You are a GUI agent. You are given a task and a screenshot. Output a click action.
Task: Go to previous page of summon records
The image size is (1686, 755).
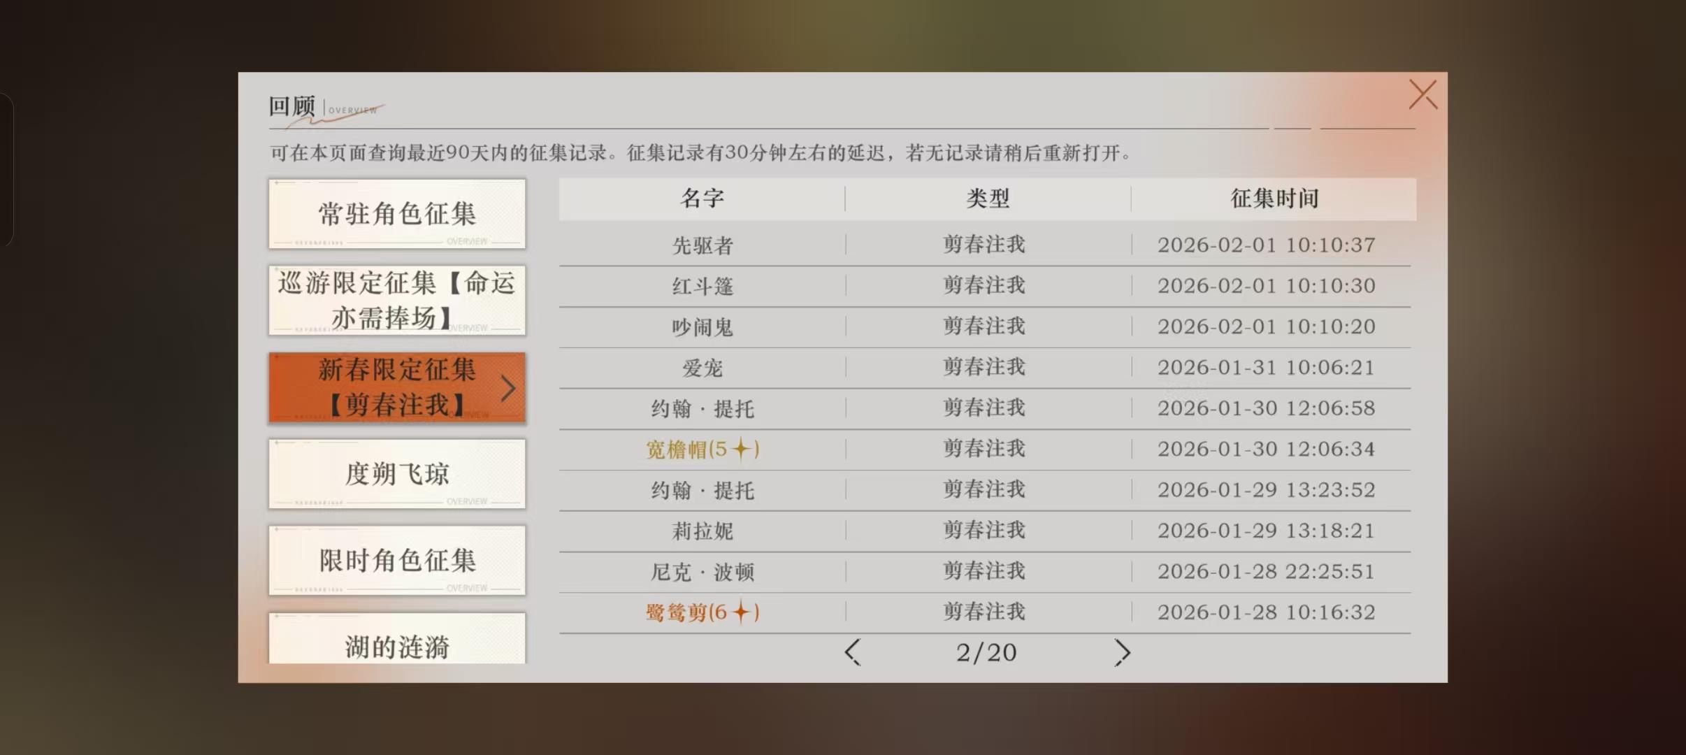click(852, 652)
